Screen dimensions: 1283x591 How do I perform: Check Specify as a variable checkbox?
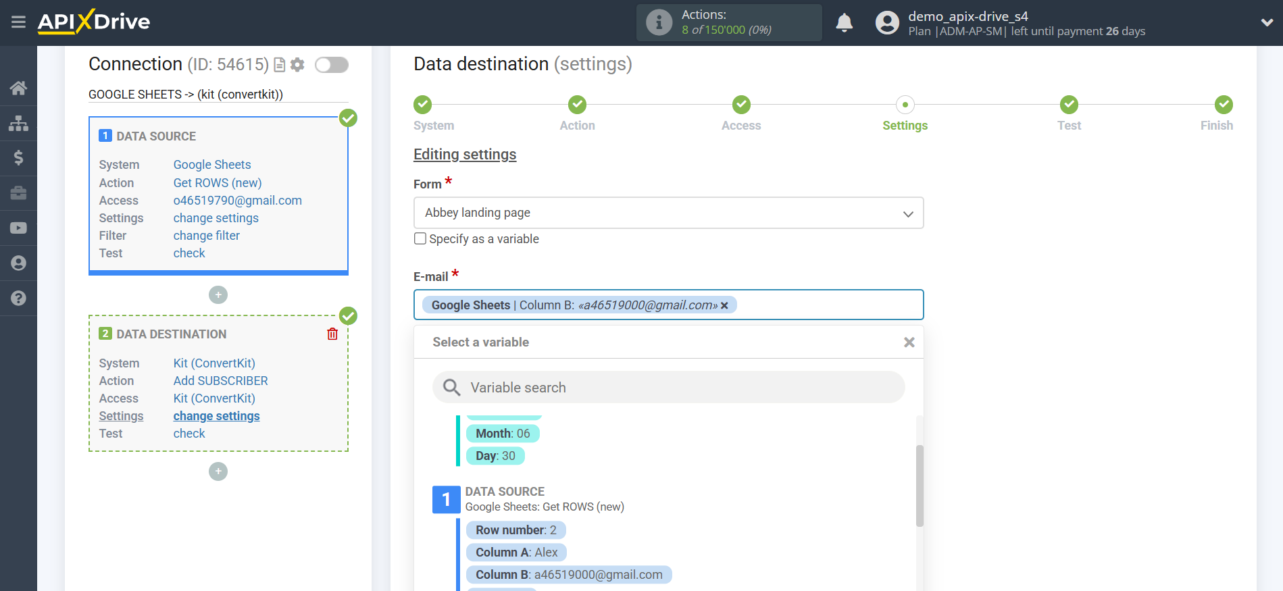[420, 238]
